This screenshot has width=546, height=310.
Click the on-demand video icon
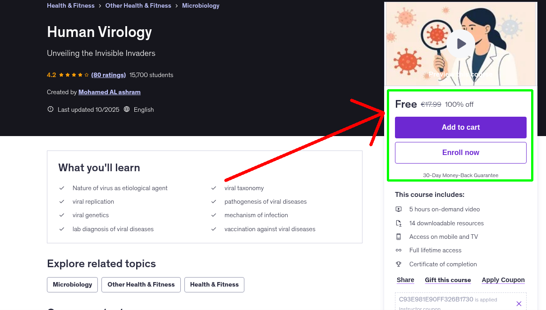point(399,209)
